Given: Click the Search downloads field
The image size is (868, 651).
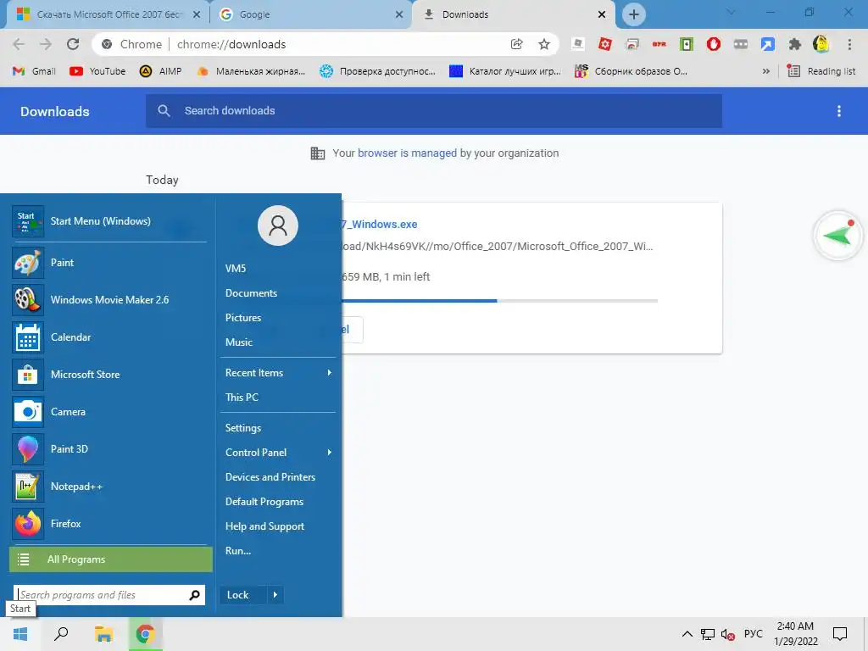Looking at the screenshot, I should coord(434,111).
